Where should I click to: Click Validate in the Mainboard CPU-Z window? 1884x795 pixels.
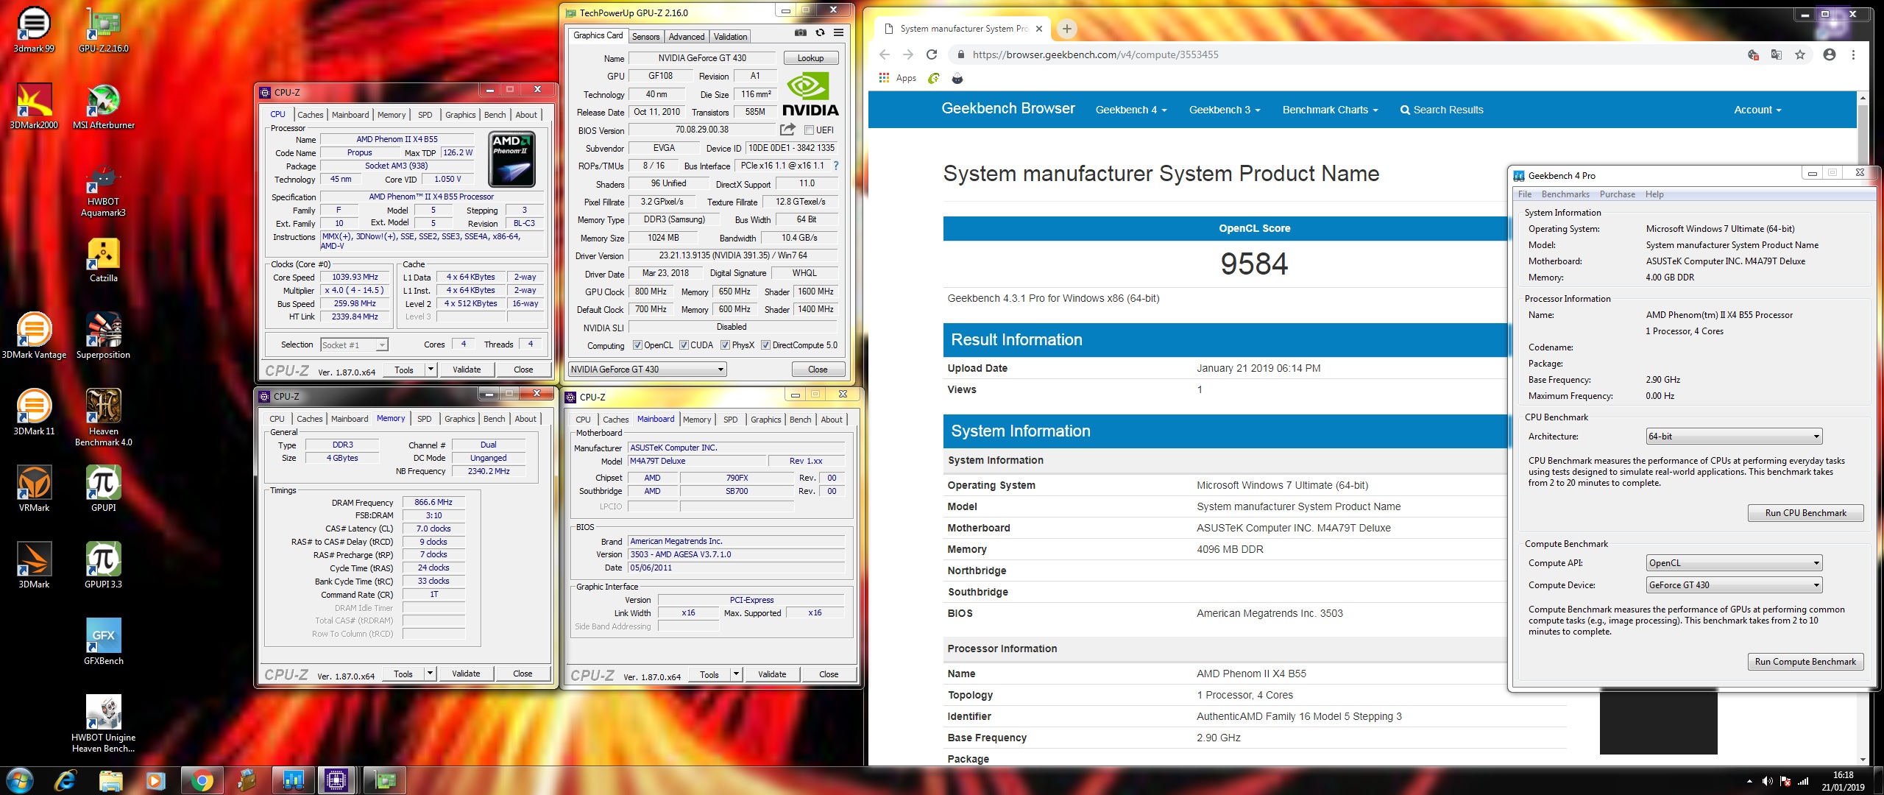(772, 674)
